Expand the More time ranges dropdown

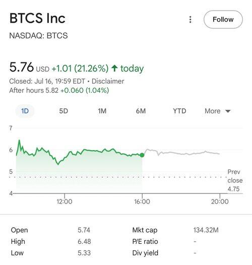(x=218, y=111)
